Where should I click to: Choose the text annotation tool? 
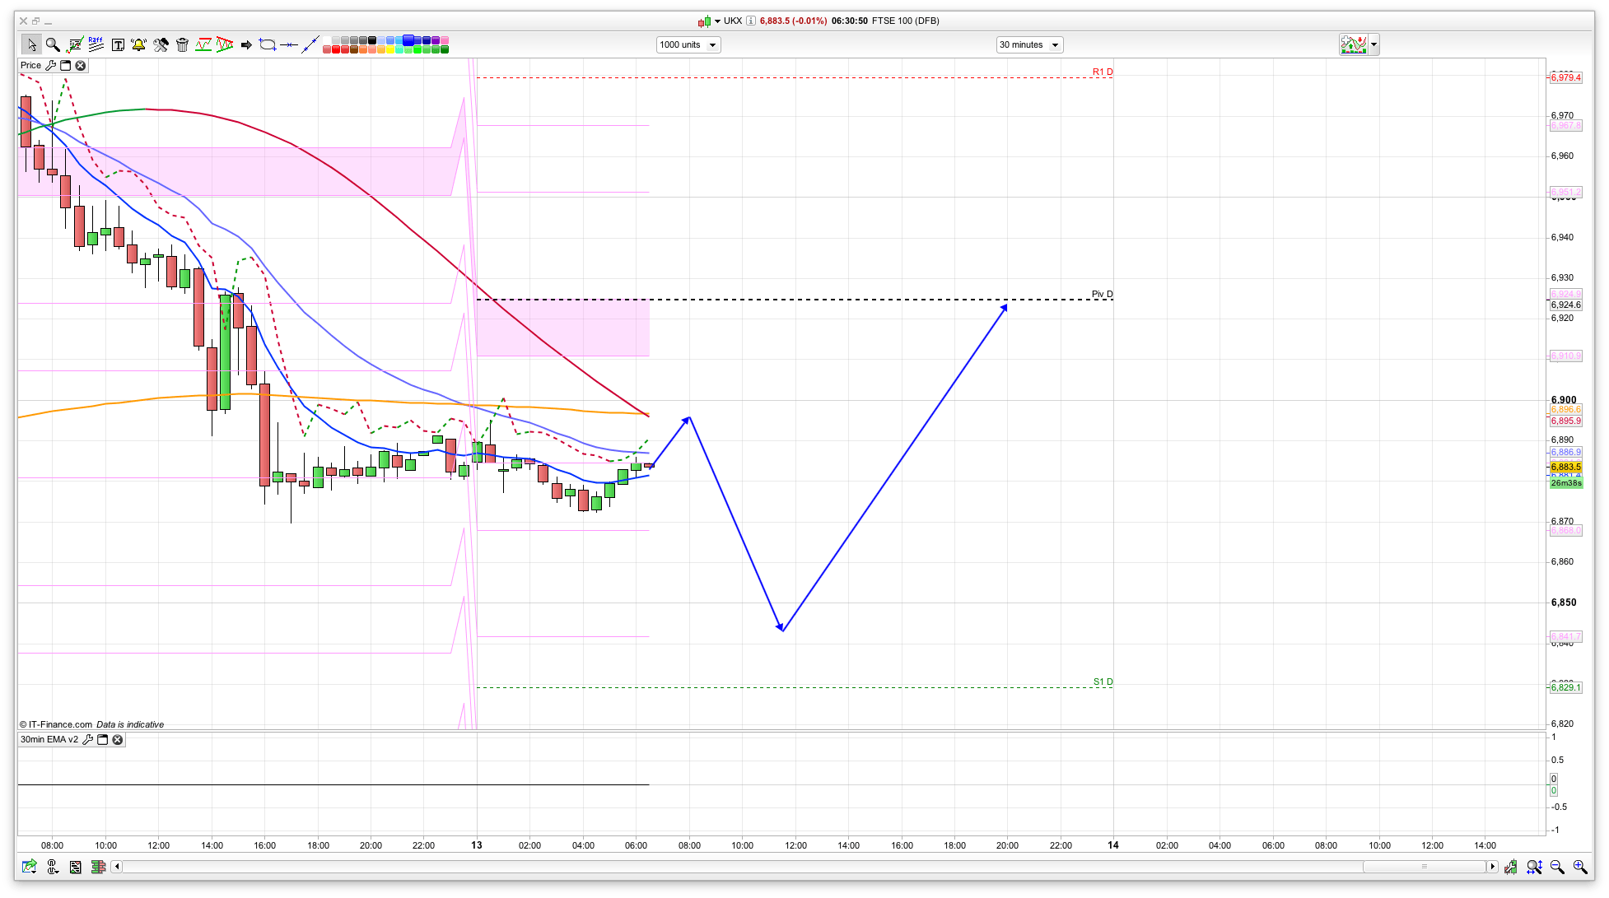click(x=118, y=44)
